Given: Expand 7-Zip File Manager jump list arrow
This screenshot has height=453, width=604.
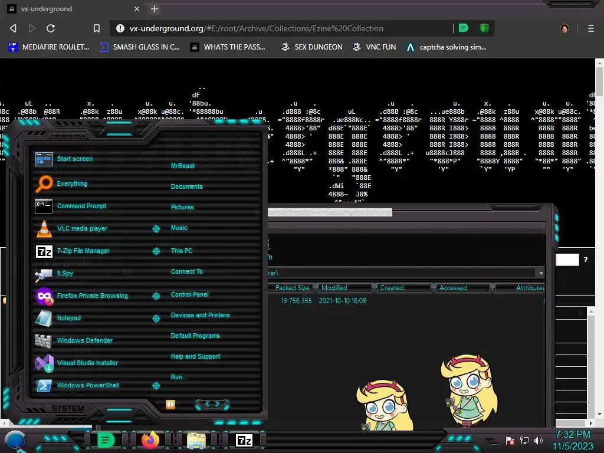Looking at the screenshot, I should pyautogui.click(x=156, y=251).
